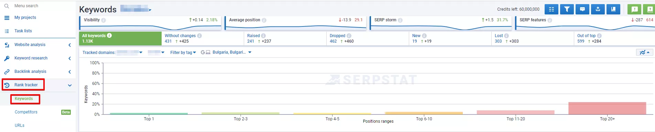Select the SERP storm metric card
Viewport: 655px width, 132px height.
coord(441,23)
